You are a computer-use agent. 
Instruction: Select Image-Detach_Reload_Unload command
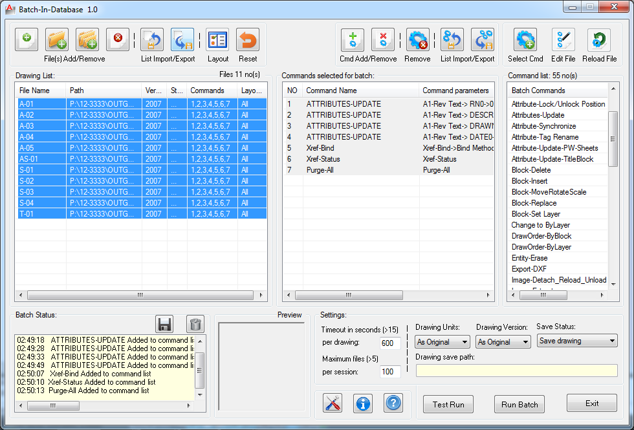click(x=558, y=279)
